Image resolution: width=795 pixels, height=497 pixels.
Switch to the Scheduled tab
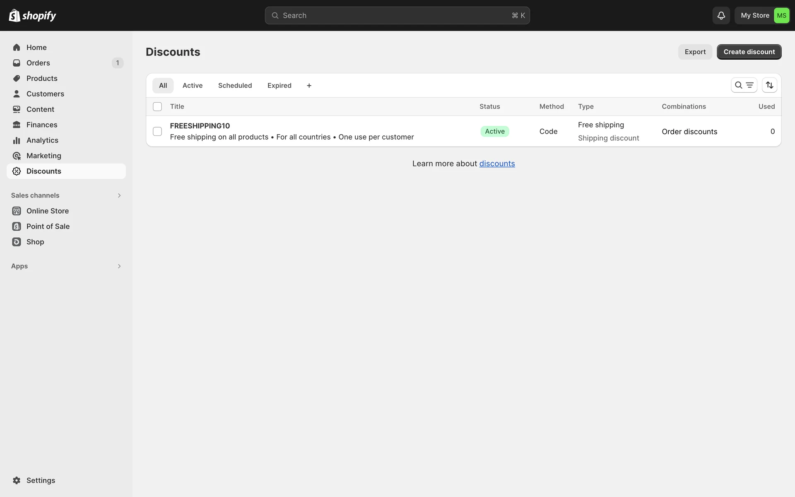(235, 85)
